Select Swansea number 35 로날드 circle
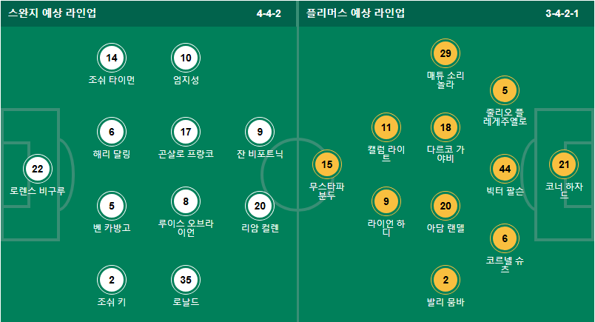595x322 pixels. pyautogui.click(x=186, y=280)
